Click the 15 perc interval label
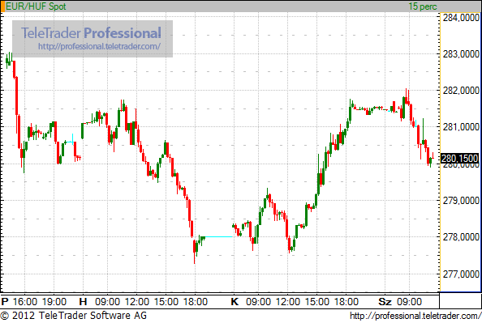This screenshot has height=323, width=482. [423, 6]
